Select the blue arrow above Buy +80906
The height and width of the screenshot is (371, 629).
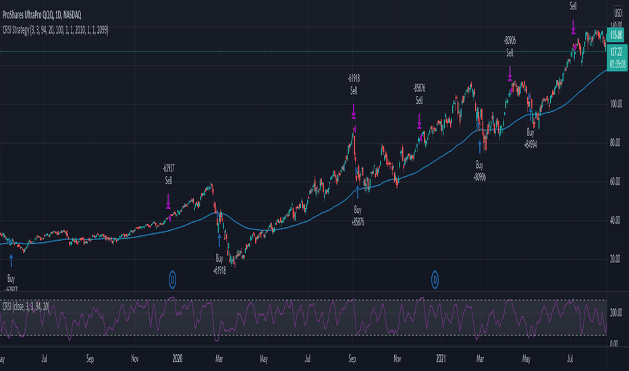(x=479, y=147)
